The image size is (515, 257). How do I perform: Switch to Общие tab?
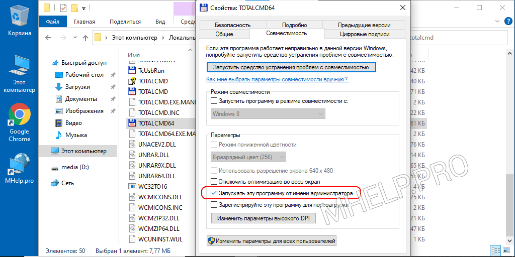pos(224,34)
